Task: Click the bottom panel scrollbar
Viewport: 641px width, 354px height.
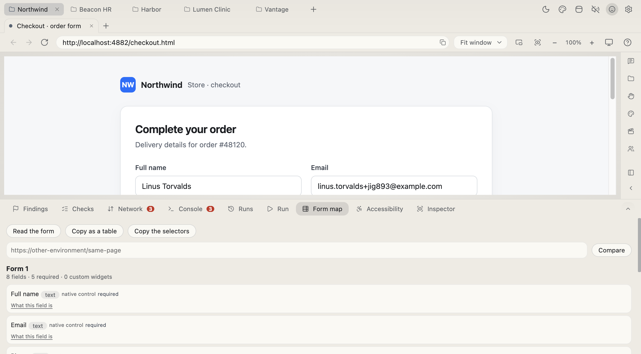Action: click(x=639, y=245)
